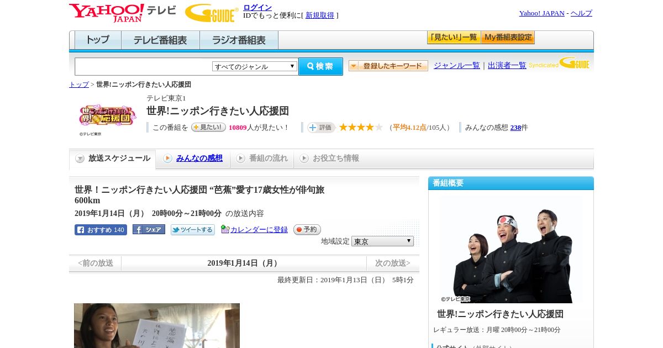663x348 pixels.
Task: Switch to the テレビ番組表 tab
Action: [x=160, y=40]
